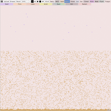Open the Browse page
The height and width of the screenshot is (111, 111).
(13, 1)
